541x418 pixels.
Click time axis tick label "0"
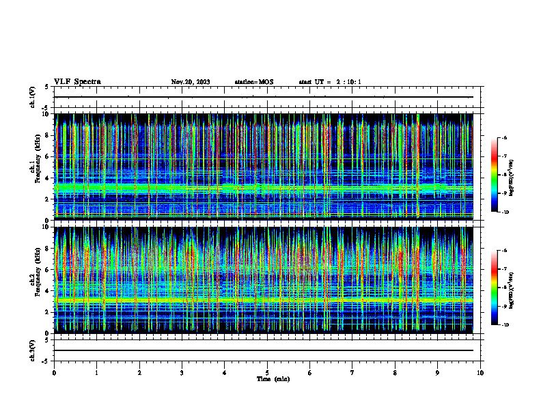[54, 373]
